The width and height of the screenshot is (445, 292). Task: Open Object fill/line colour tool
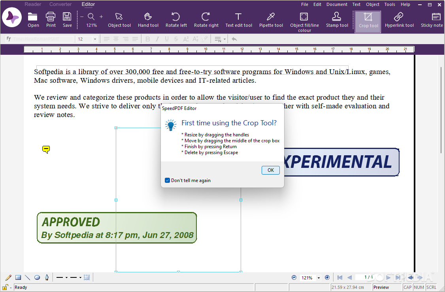[x=304, y=22]
